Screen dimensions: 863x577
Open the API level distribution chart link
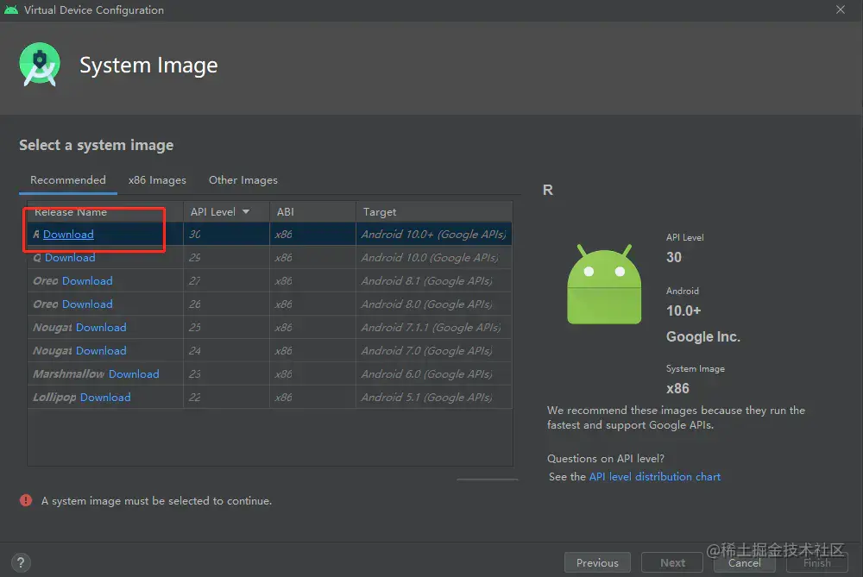pyautogui.click(x=655, y=476)
